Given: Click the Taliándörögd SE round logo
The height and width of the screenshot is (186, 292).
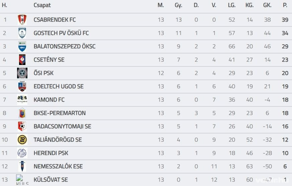Looking at the screenshot, I should (x=22, y=140).
